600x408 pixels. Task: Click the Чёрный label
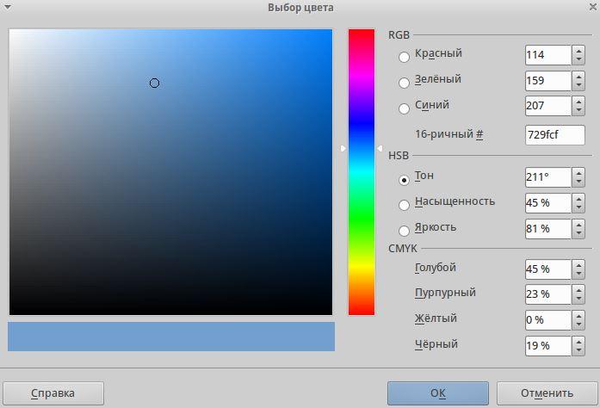click(436, 344)
